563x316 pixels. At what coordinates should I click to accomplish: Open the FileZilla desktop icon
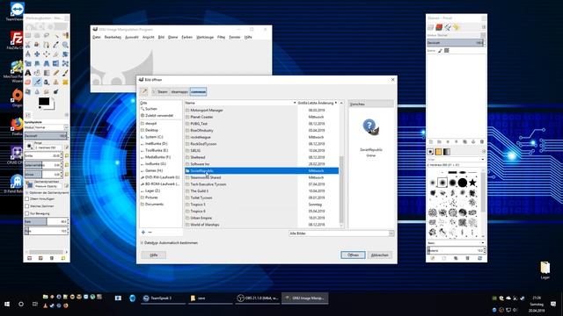[16, 40]
